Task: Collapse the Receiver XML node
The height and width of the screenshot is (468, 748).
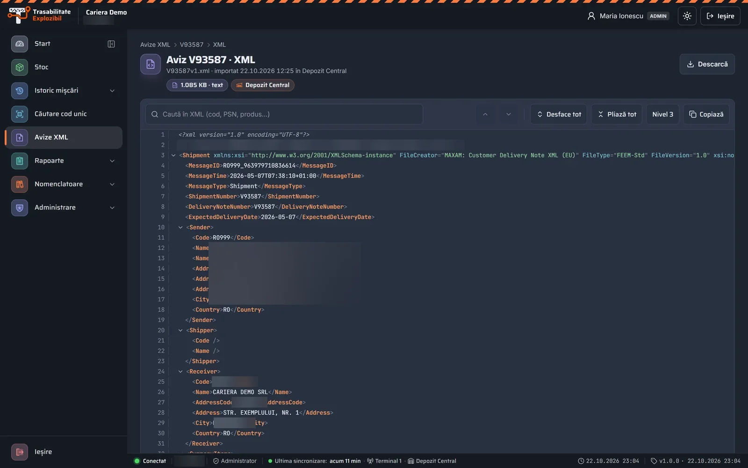Action: click(x=180, y=372)
